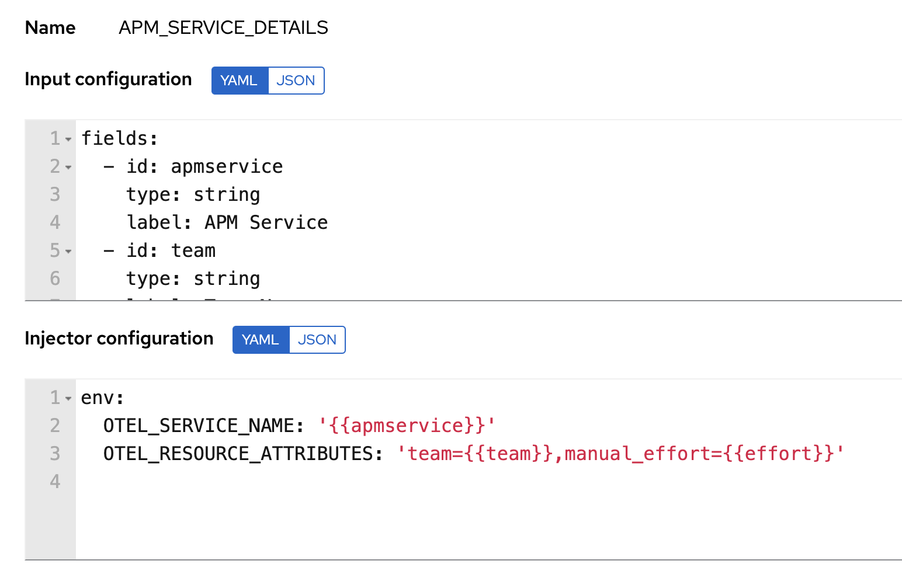
Task: Select the YAML tab for Injector configuration
Action: (261, 339)
